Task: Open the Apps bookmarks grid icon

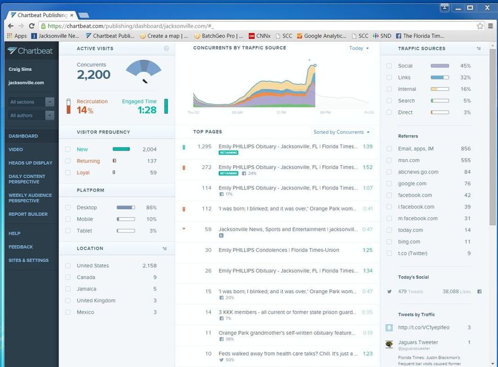Action: (10, 36)
